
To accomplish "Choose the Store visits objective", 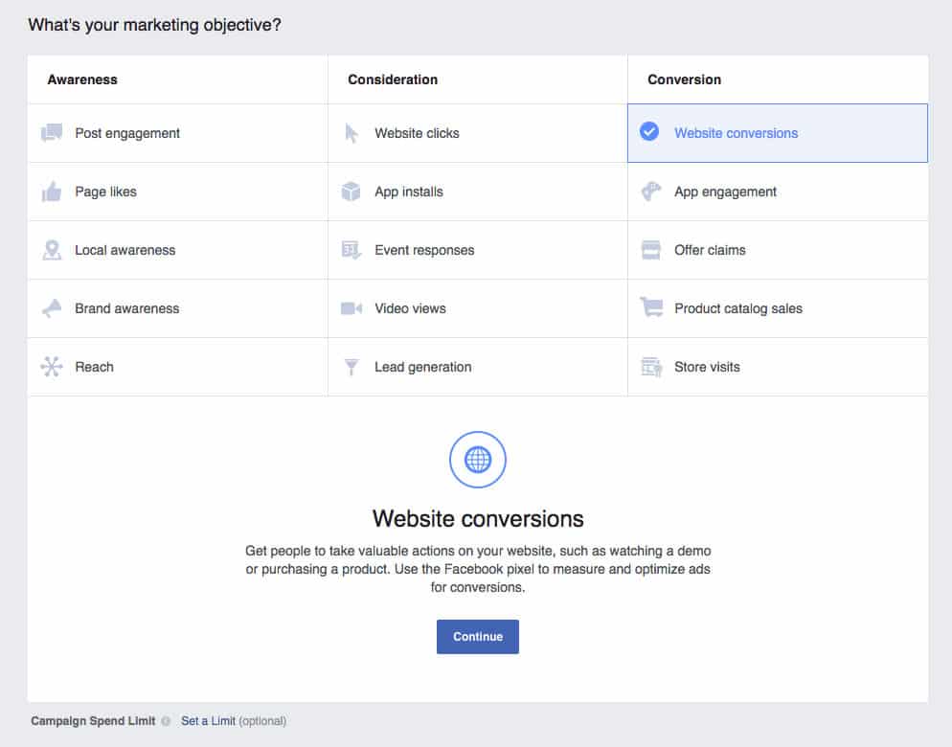I will [778, 366].
